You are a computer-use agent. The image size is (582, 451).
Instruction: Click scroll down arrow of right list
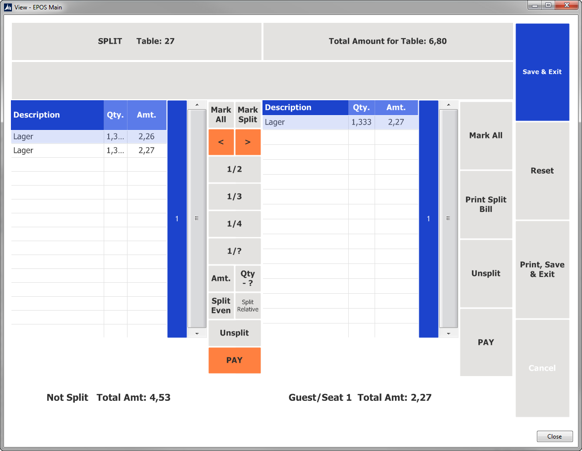449,333
